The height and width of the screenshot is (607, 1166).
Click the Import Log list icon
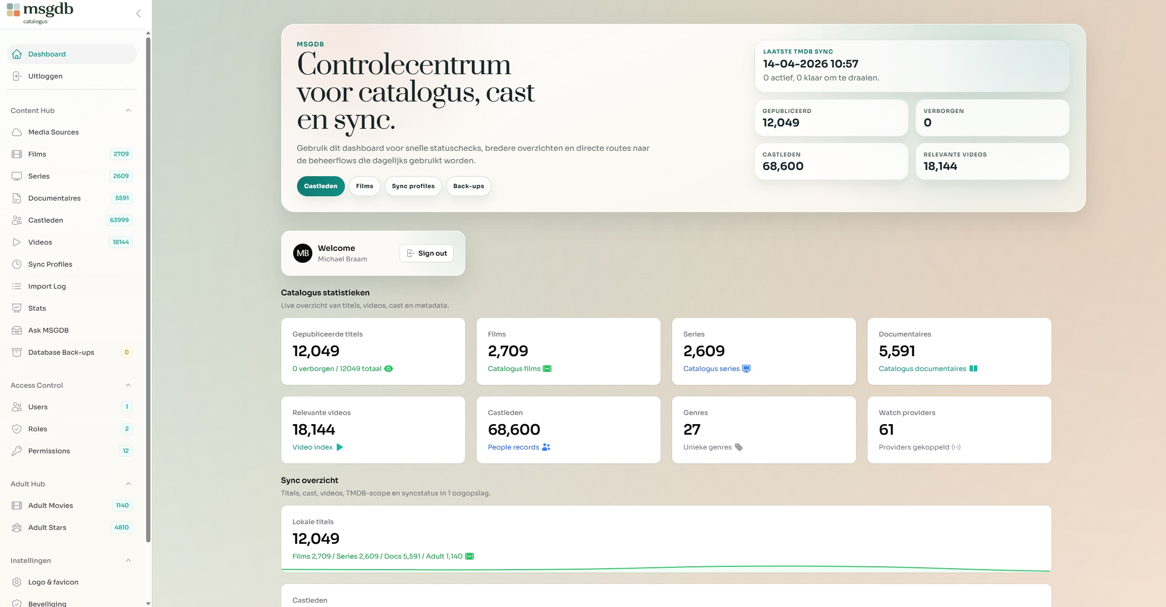tap(17, 286)
